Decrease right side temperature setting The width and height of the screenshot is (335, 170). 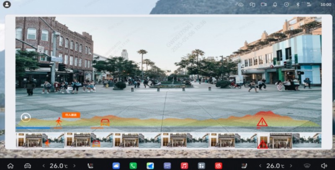(x=260, y=166)
